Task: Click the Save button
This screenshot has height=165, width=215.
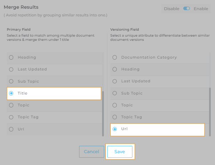Action: (120, 152)
